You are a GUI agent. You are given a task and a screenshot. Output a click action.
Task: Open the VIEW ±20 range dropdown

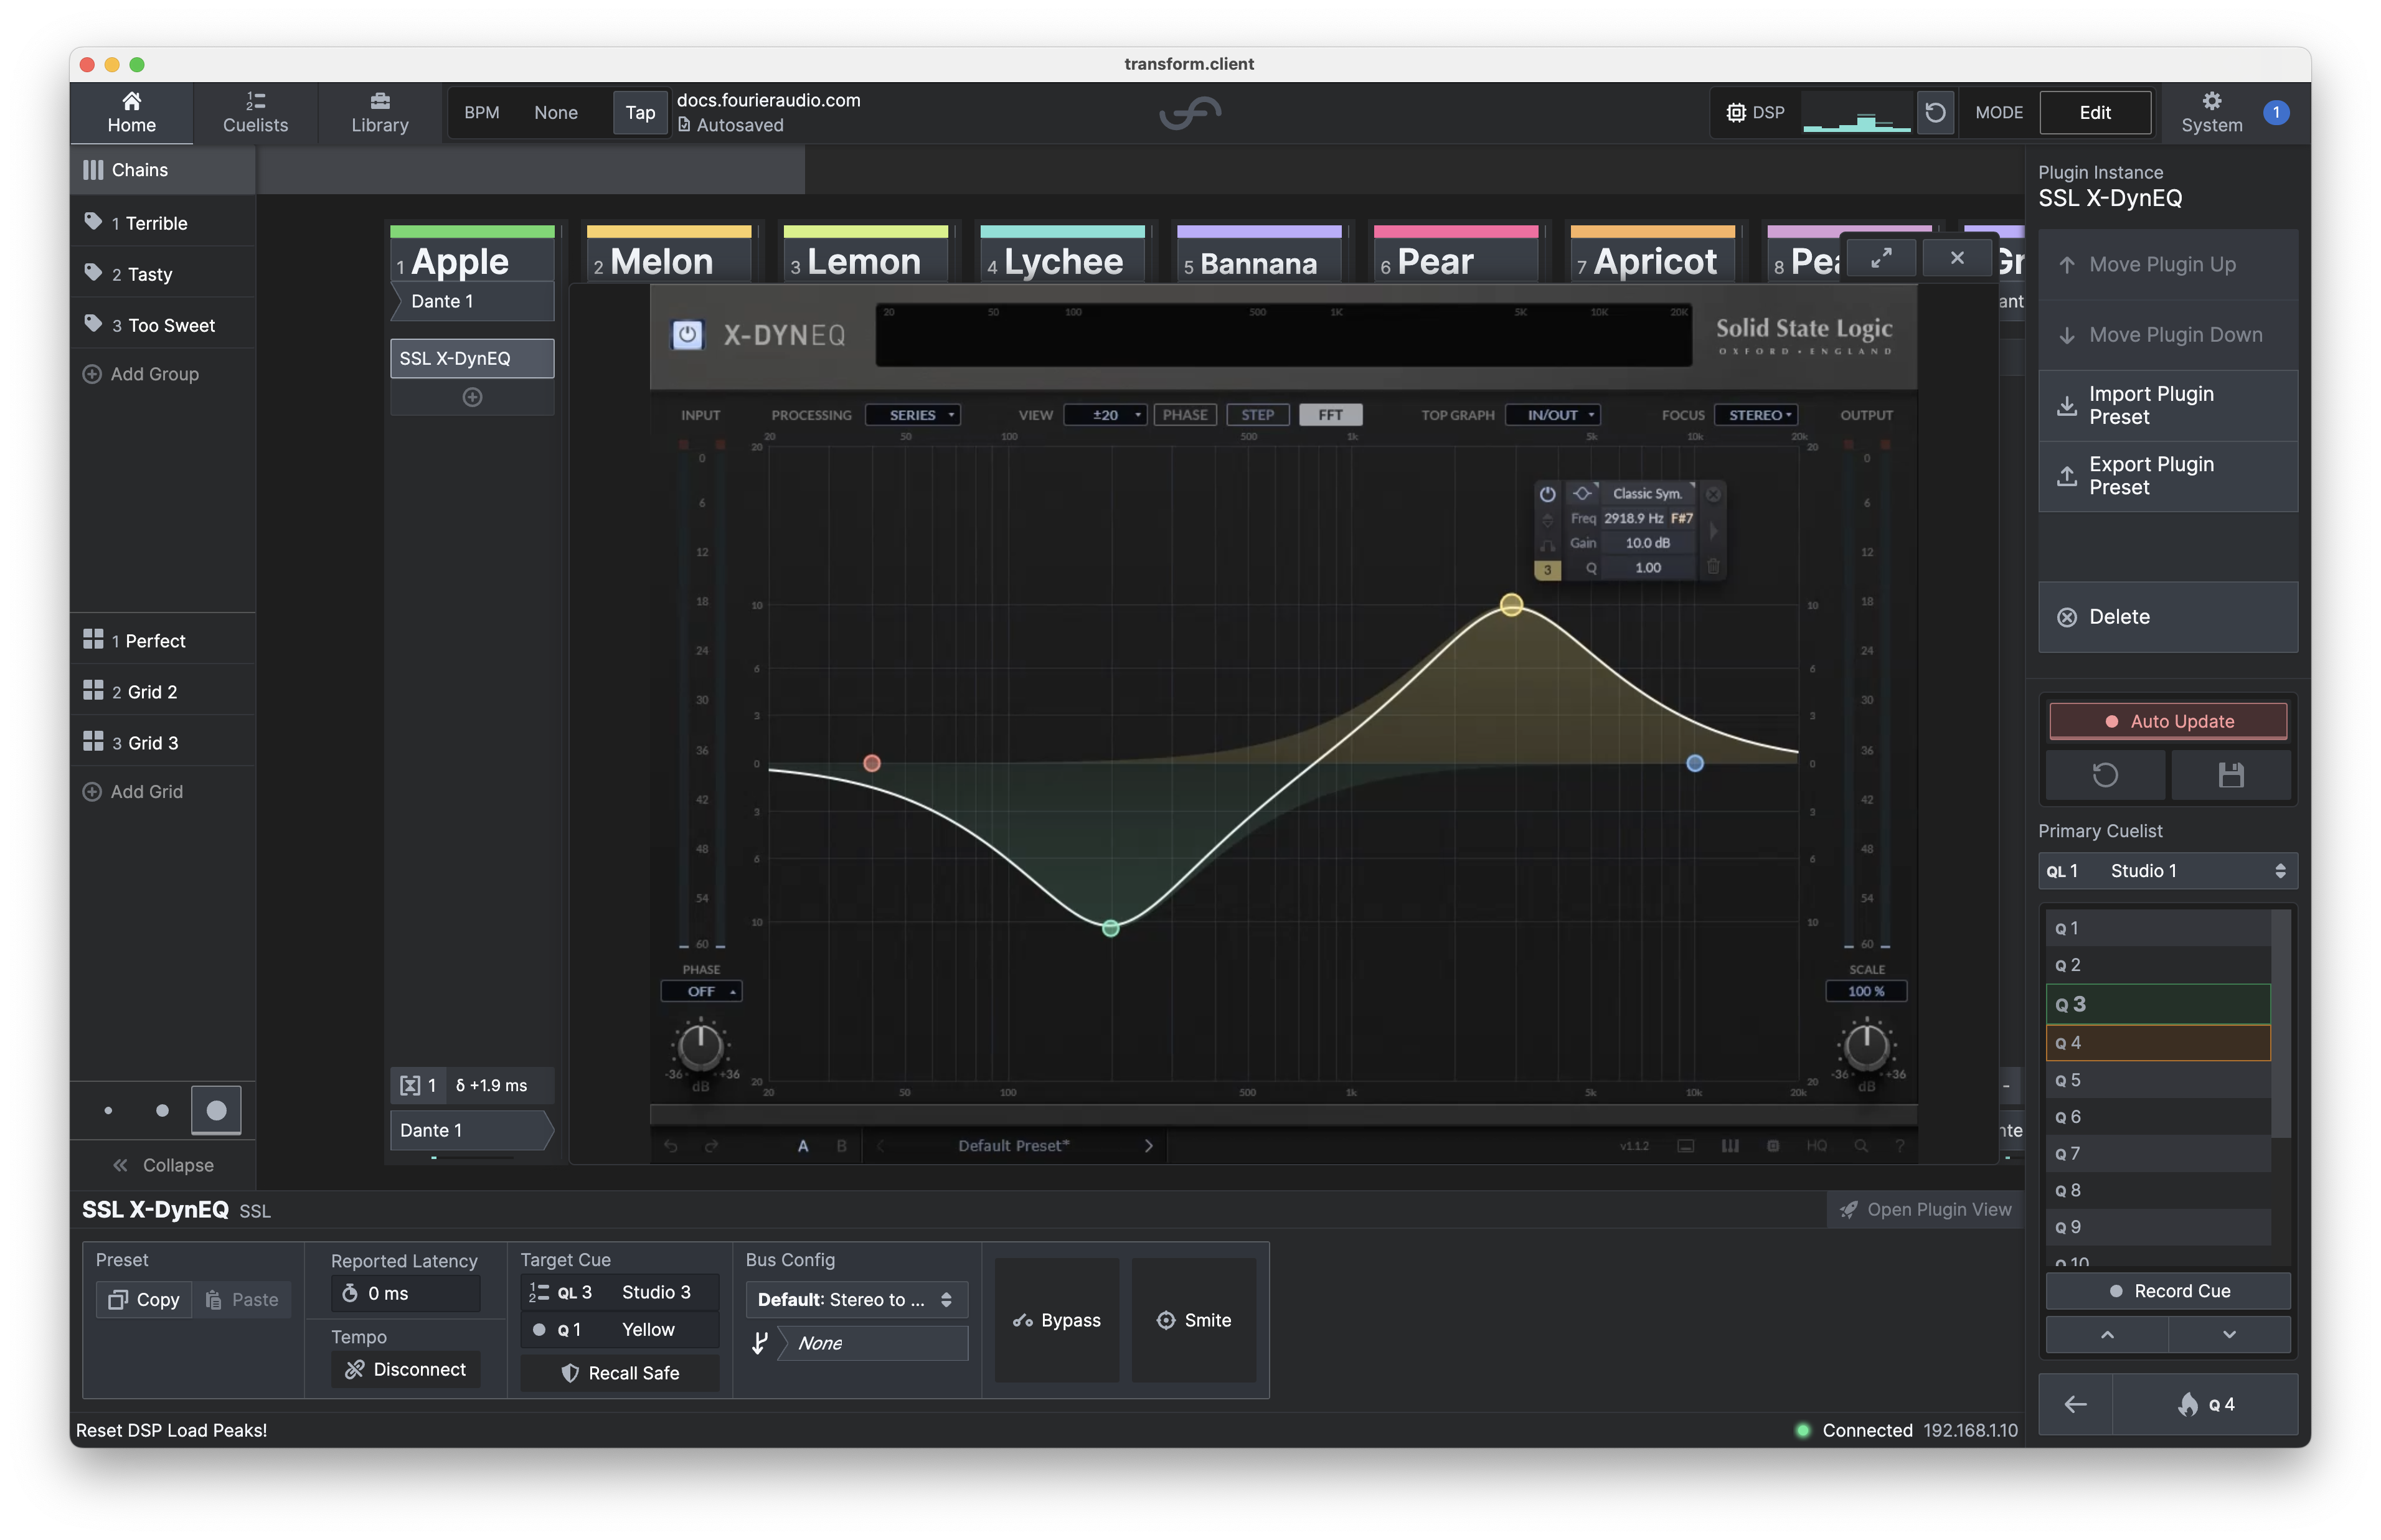pos(1105,415)
